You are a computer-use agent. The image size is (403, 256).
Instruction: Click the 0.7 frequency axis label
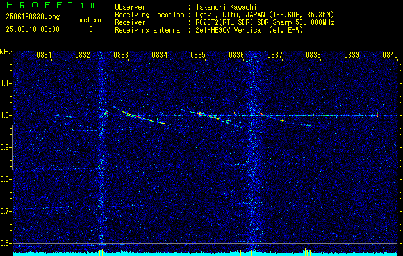pyautogui.click(x=4, y=211)
